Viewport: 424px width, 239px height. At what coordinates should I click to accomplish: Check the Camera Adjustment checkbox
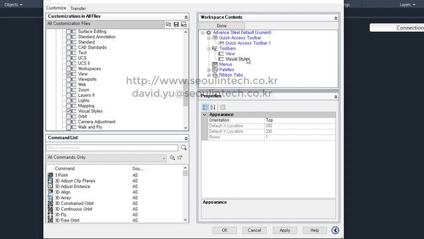click(x=68, y=122)
